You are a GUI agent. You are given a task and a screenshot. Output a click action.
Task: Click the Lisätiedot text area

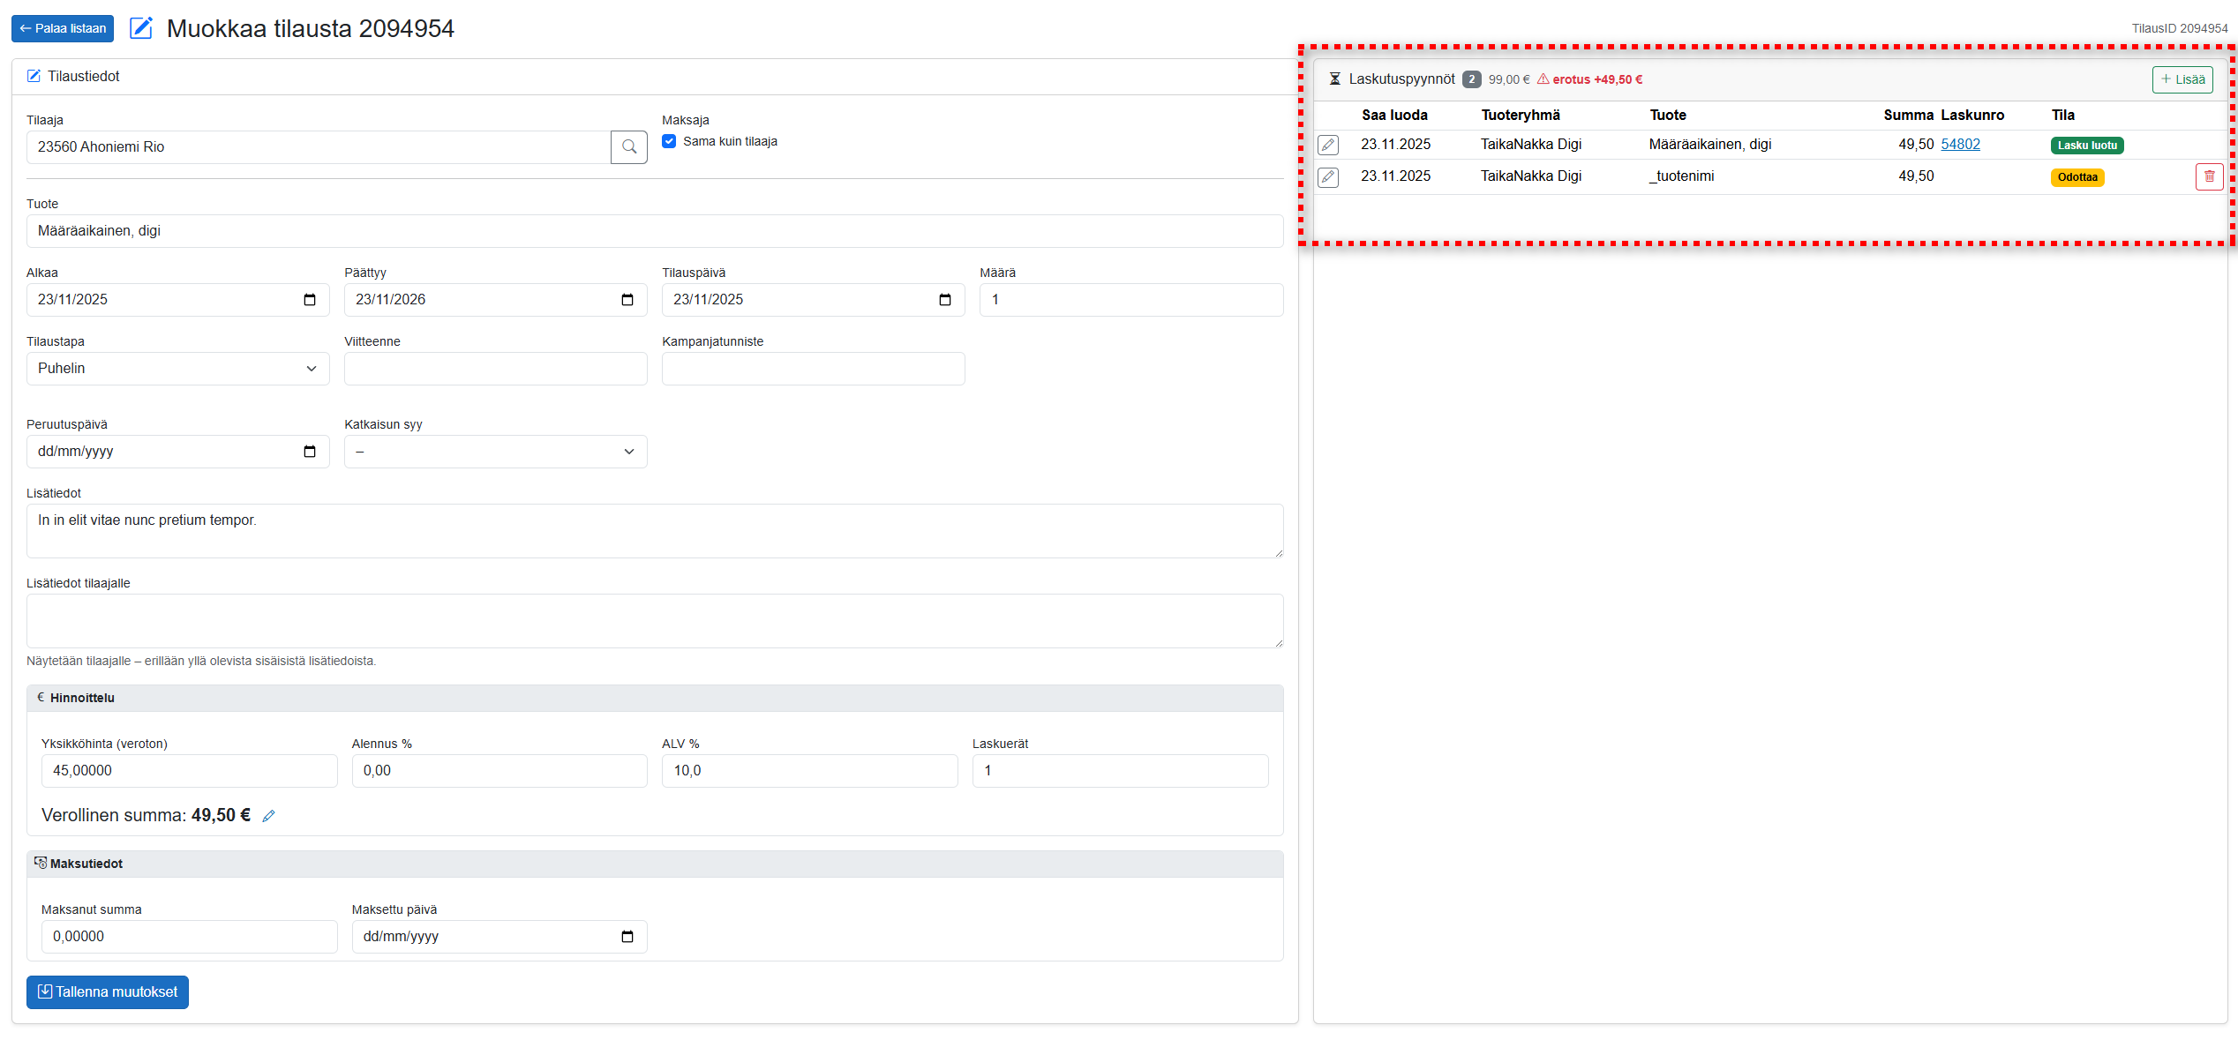point(655,531)
